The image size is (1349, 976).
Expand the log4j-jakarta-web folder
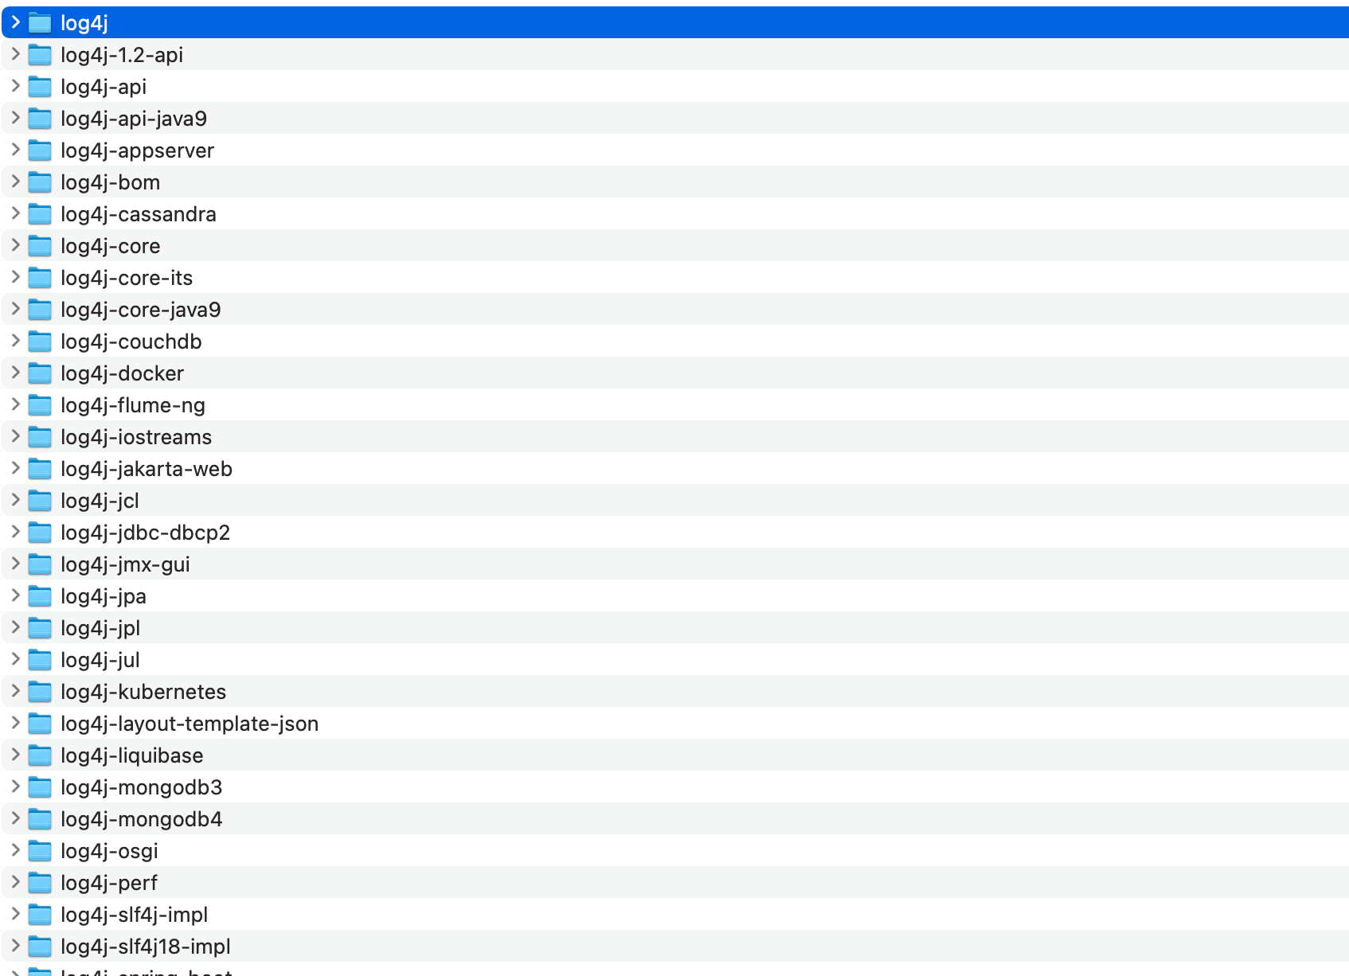point(14,469)
